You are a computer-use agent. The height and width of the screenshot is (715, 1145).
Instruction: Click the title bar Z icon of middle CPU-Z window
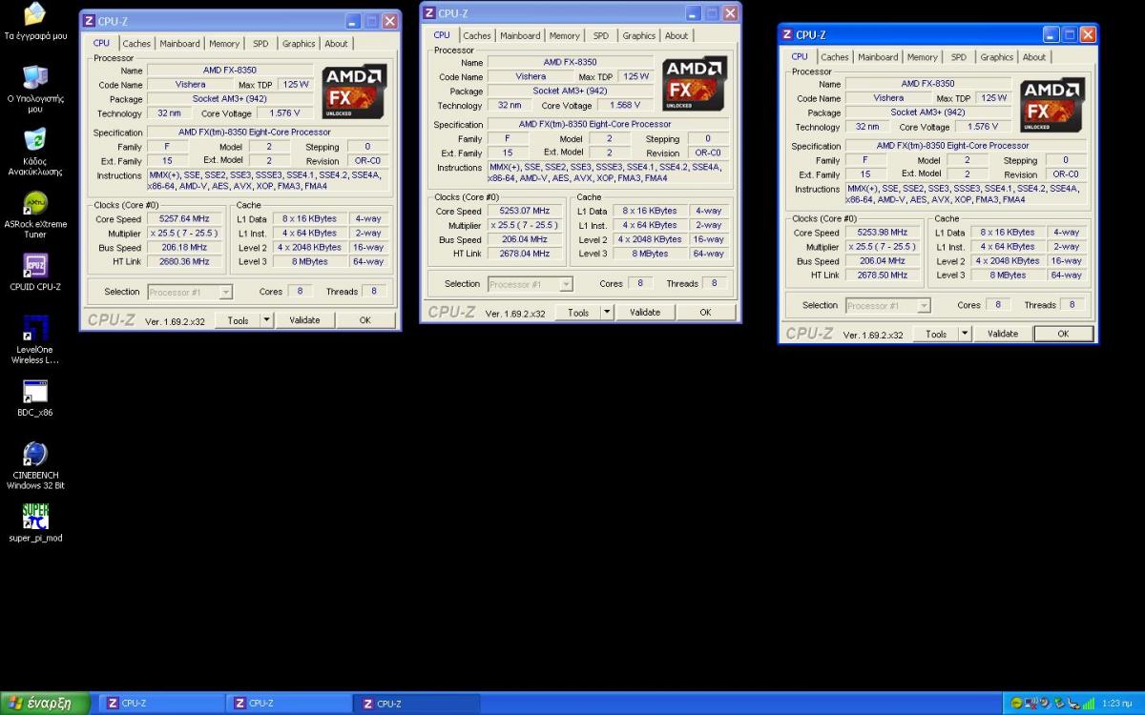[429, 13]
